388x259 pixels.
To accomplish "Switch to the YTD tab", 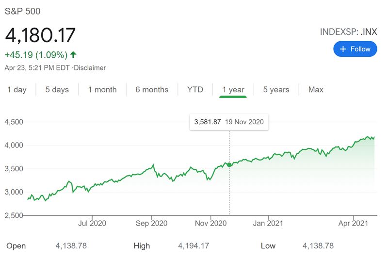I will (195, 90).
